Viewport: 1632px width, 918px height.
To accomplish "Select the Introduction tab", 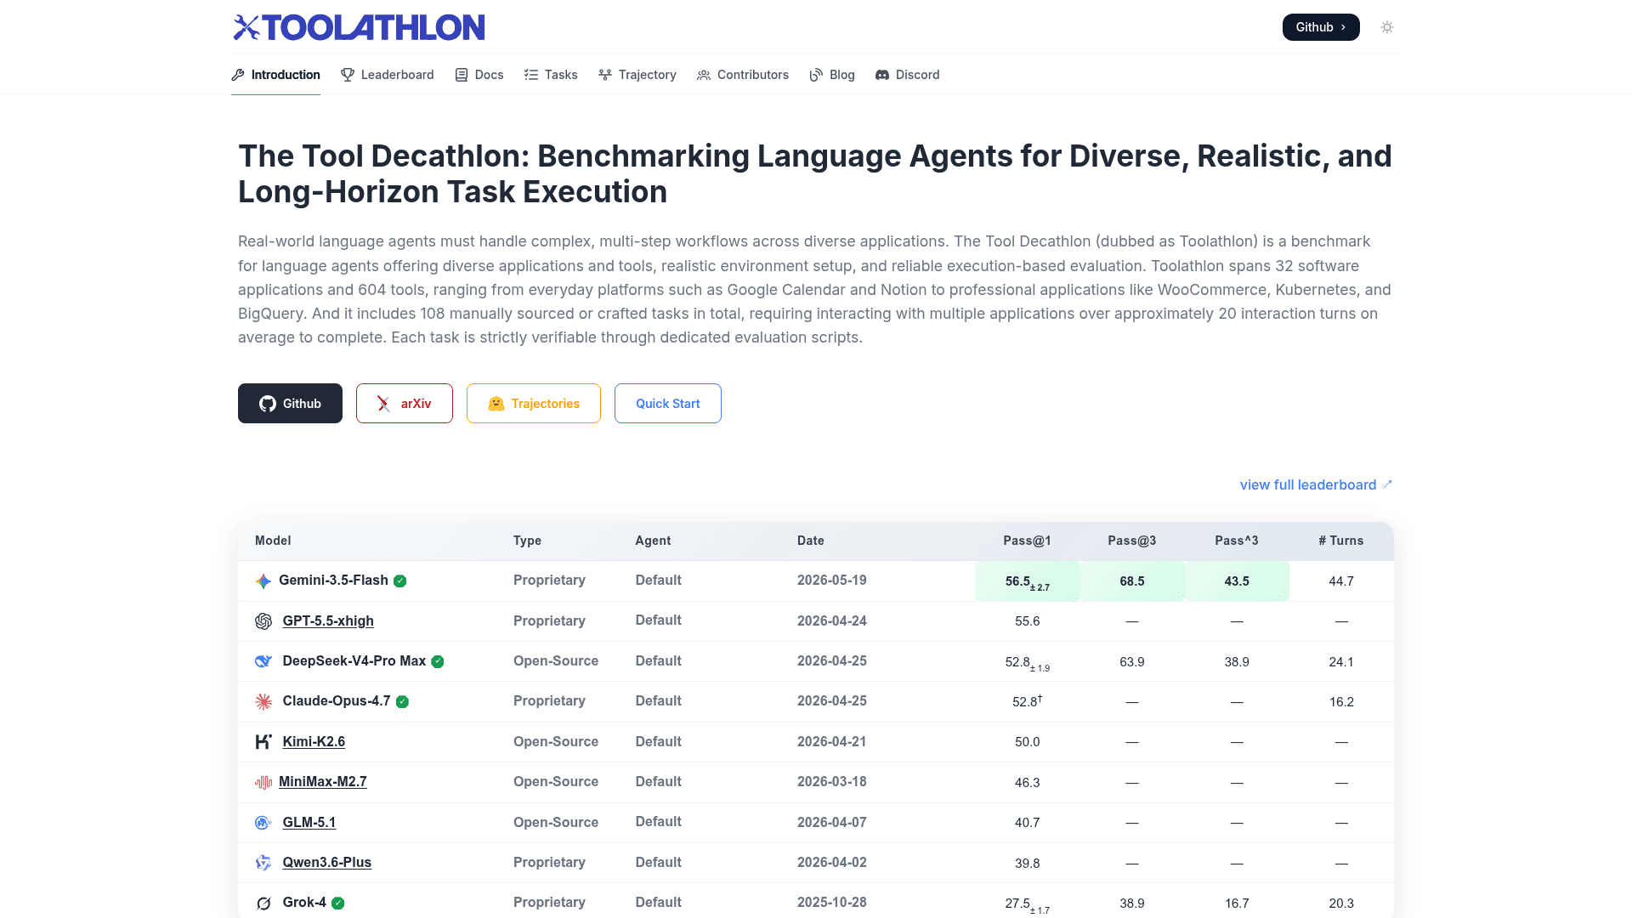I will click(x=275, y=75).
